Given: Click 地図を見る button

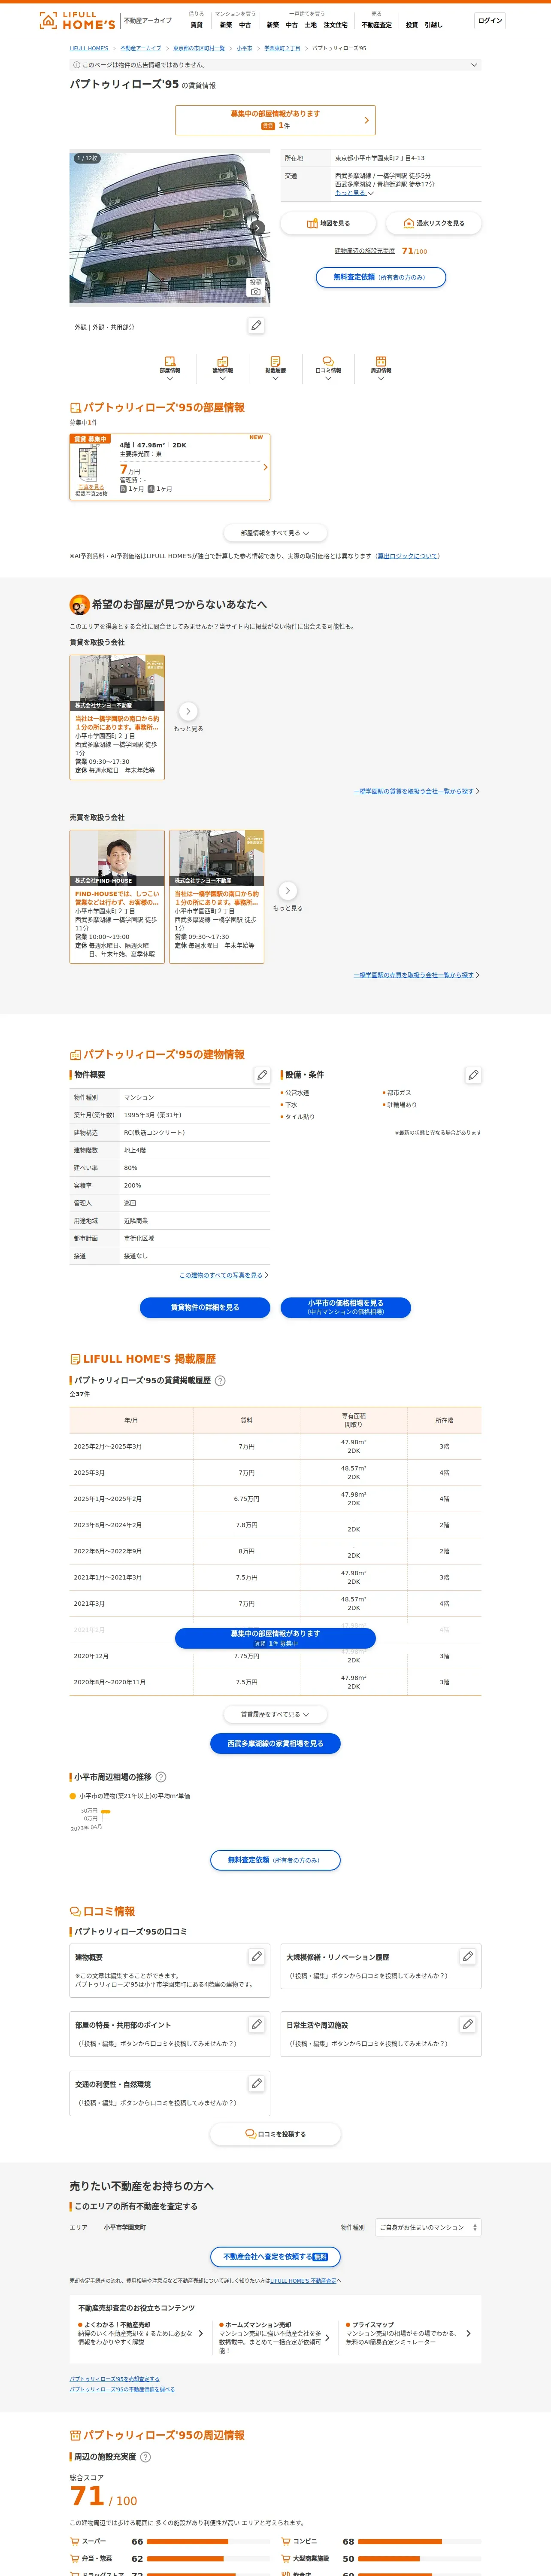Looking at the screenshot, I should pos(328,223).
